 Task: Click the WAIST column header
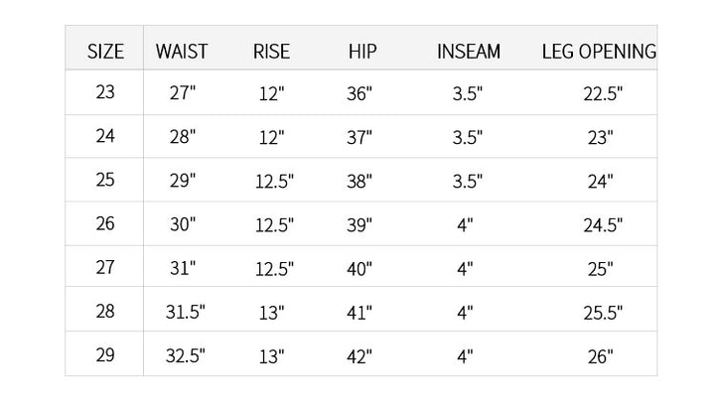(x=182, y=51)
